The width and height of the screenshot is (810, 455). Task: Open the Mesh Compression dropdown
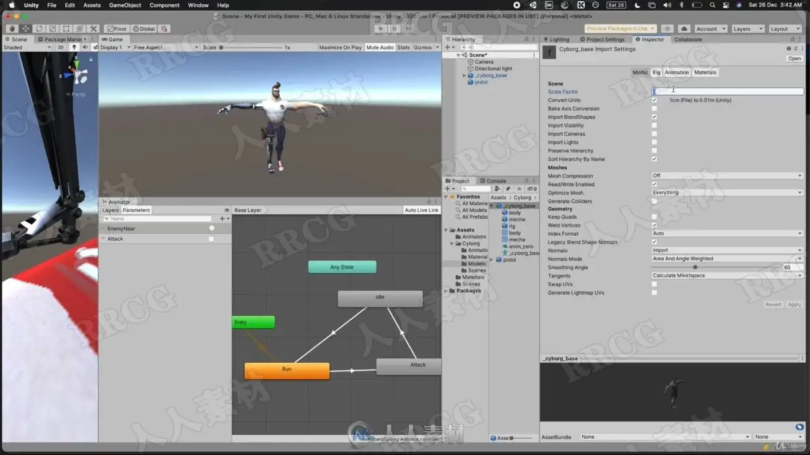click(727, 176)
